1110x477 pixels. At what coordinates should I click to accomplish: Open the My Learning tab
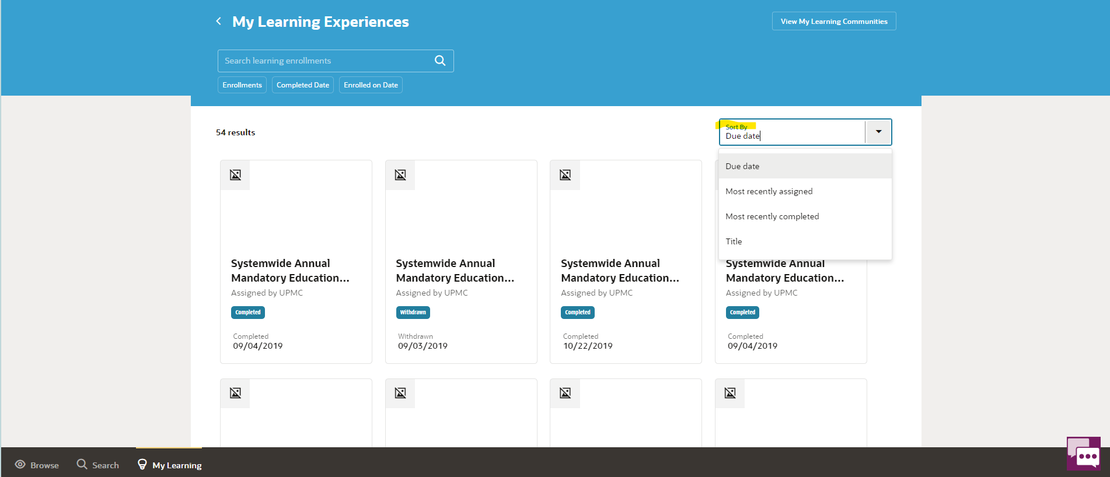point(169,465)
